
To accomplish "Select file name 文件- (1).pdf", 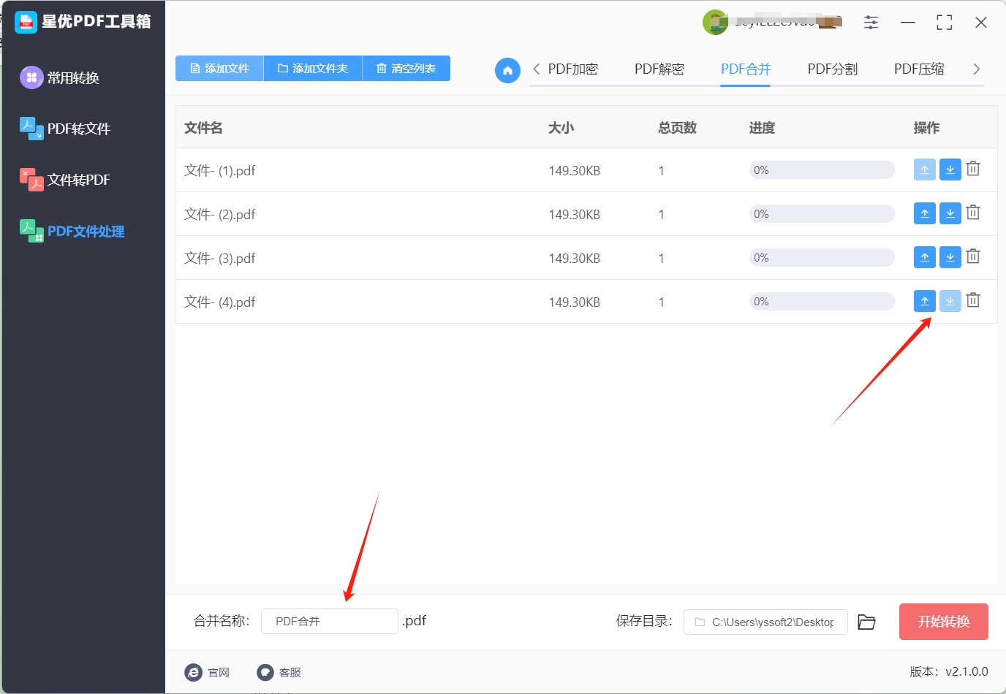I will (x=220, y=170).
